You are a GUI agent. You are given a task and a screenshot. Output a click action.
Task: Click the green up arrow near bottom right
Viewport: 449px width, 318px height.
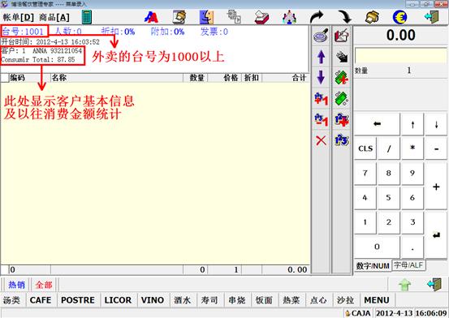click(405, 285)
